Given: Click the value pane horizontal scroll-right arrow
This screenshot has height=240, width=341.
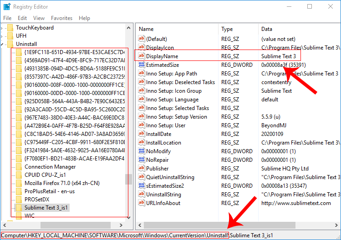Looking at the screenshot, I should (336, 225).
